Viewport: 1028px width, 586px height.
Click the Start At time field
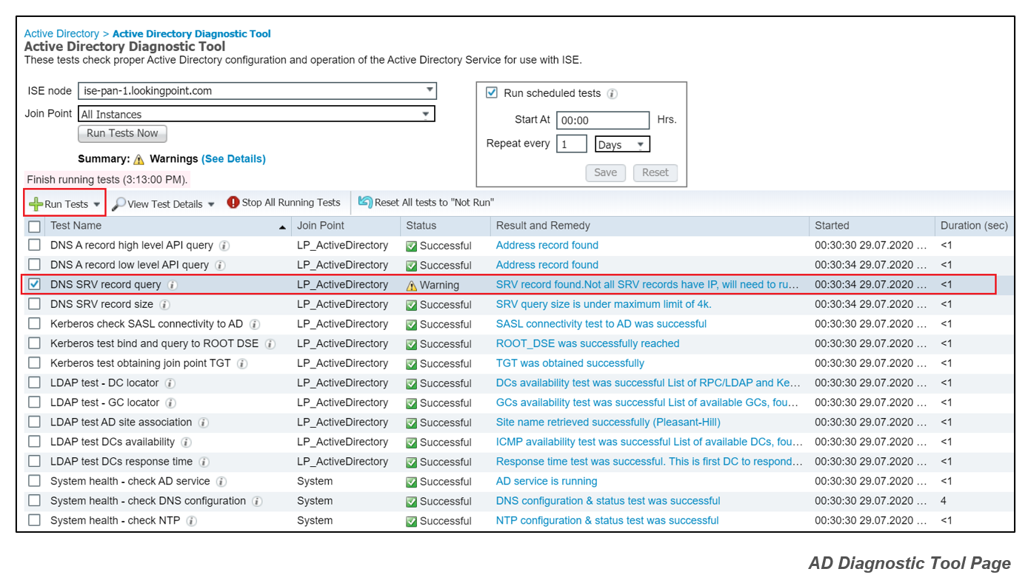tap(603, 121)
